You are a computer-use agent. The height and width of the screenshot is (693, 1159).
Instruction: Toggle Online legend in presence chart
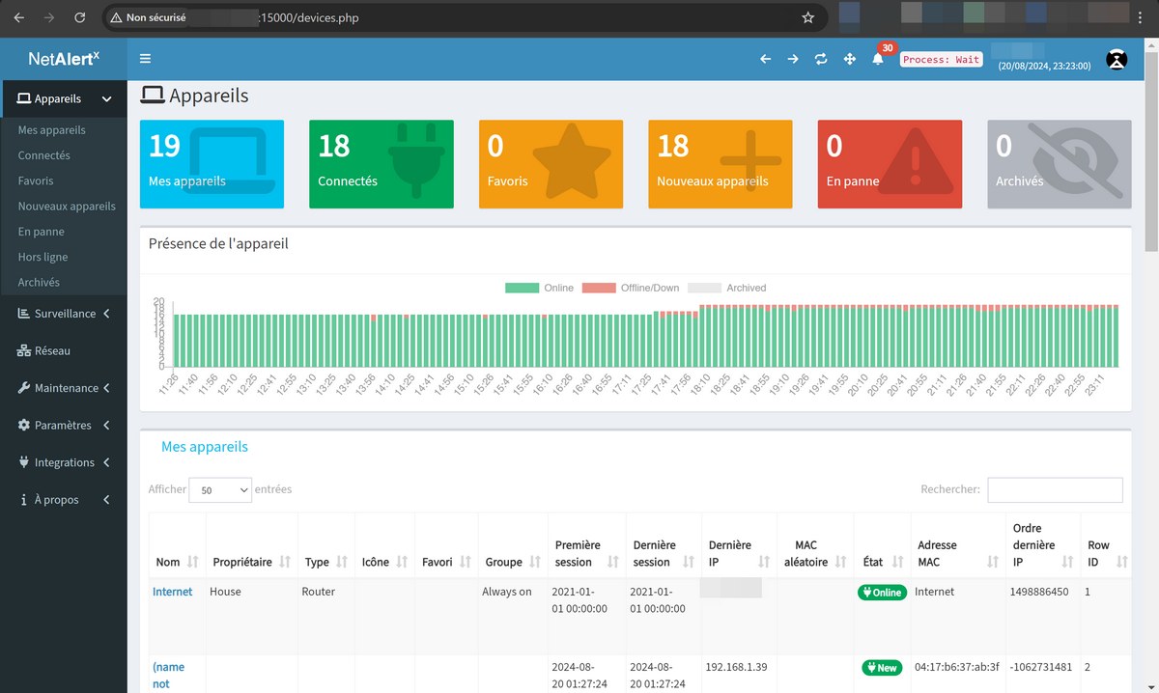coord(540,288)
